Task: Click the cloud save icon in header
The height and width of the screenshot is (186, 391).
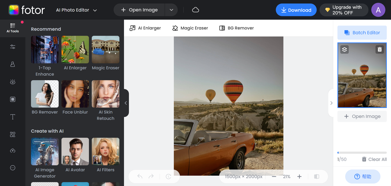Action: click(x=195, y=10)
